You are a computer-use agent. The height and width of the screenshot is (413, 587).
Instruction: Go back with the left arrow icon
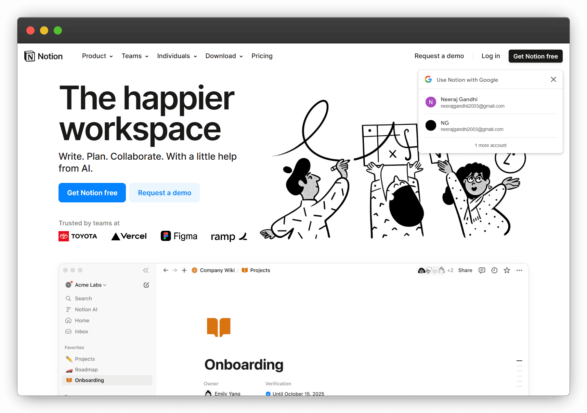click(166, 270)
